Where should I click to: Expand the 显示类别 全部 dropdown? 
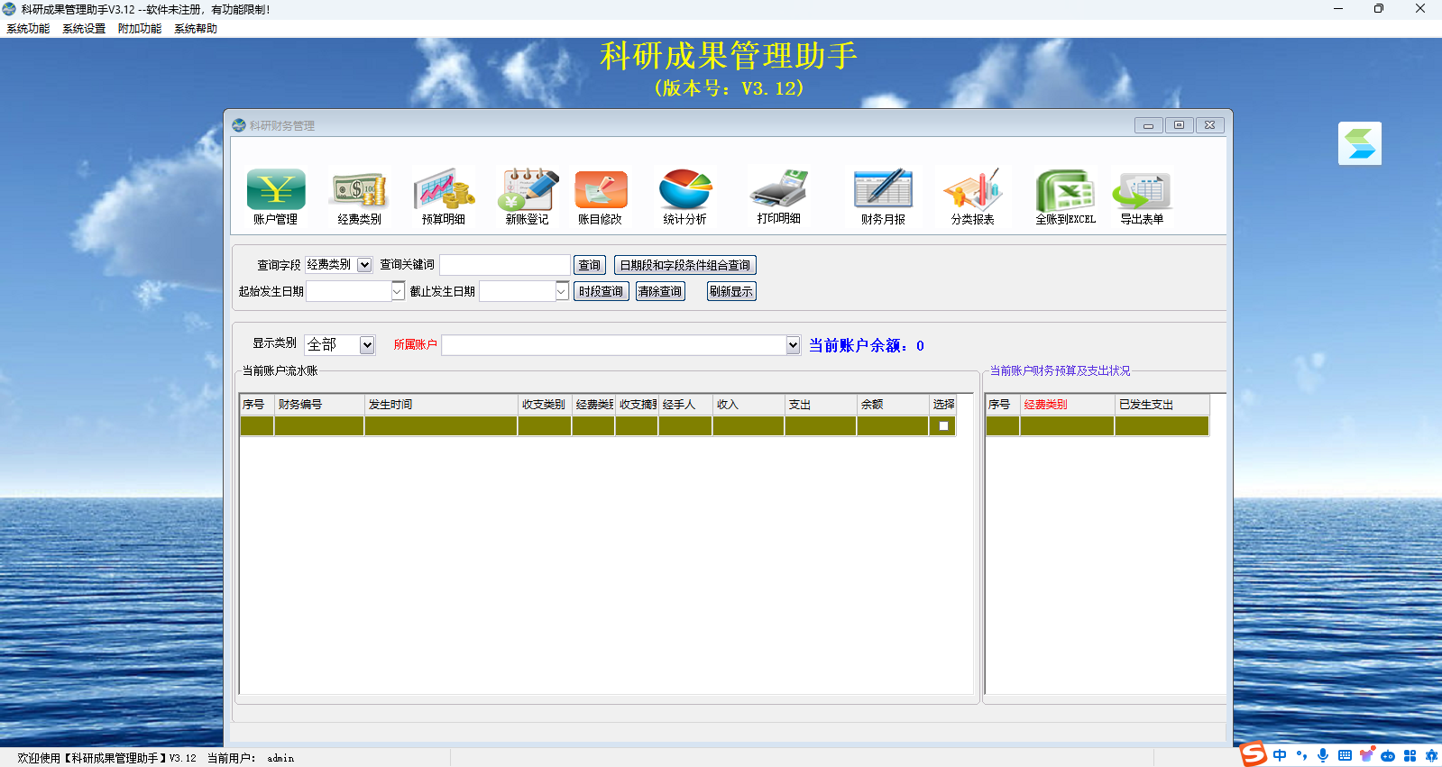coord(367,345)
